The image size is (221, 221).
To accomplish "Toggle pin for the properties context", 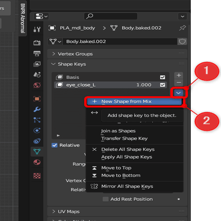I will tap(183, 28).
